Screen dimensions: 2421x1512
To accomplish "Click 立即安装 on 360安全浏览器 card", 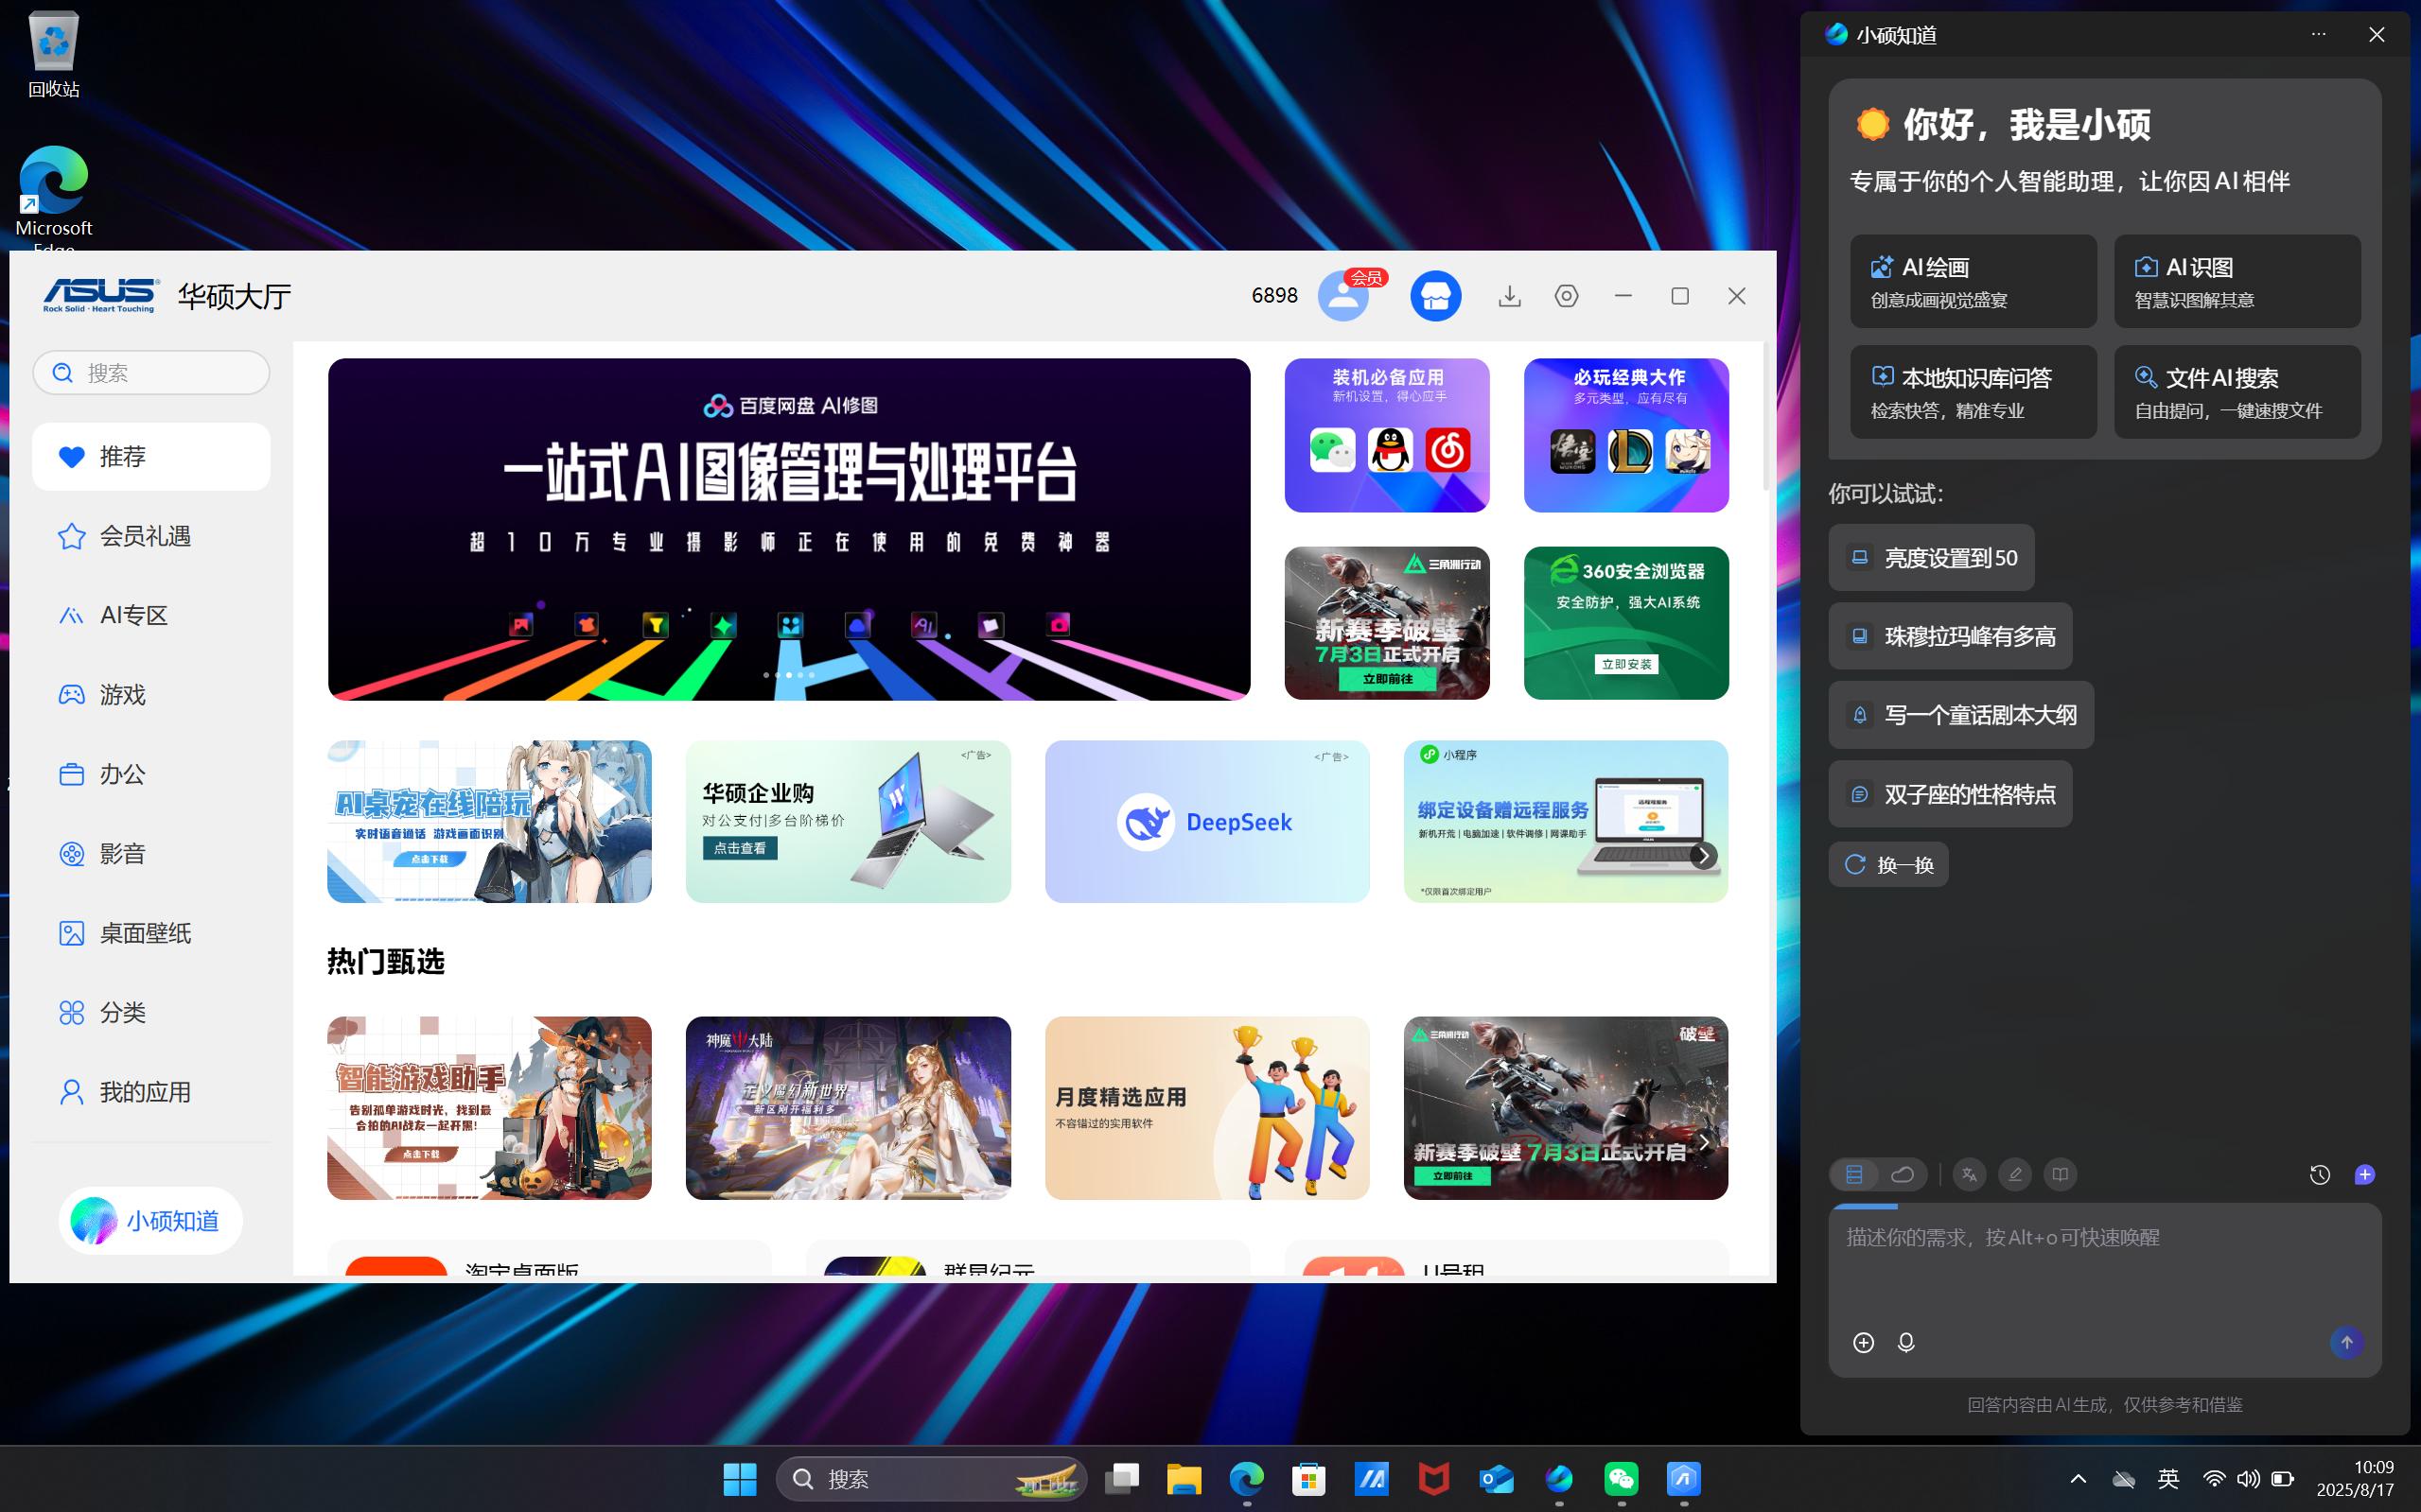I will (x=1626, y=664).
